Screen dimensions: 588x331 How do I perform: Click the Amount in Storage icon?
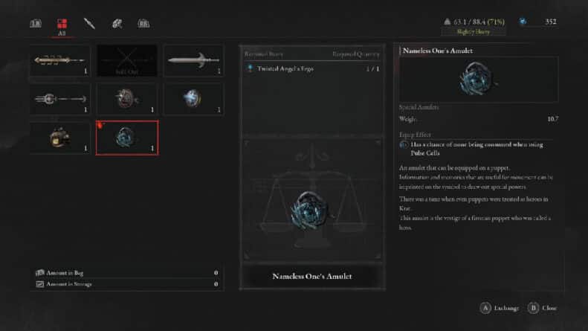[39, 284]
